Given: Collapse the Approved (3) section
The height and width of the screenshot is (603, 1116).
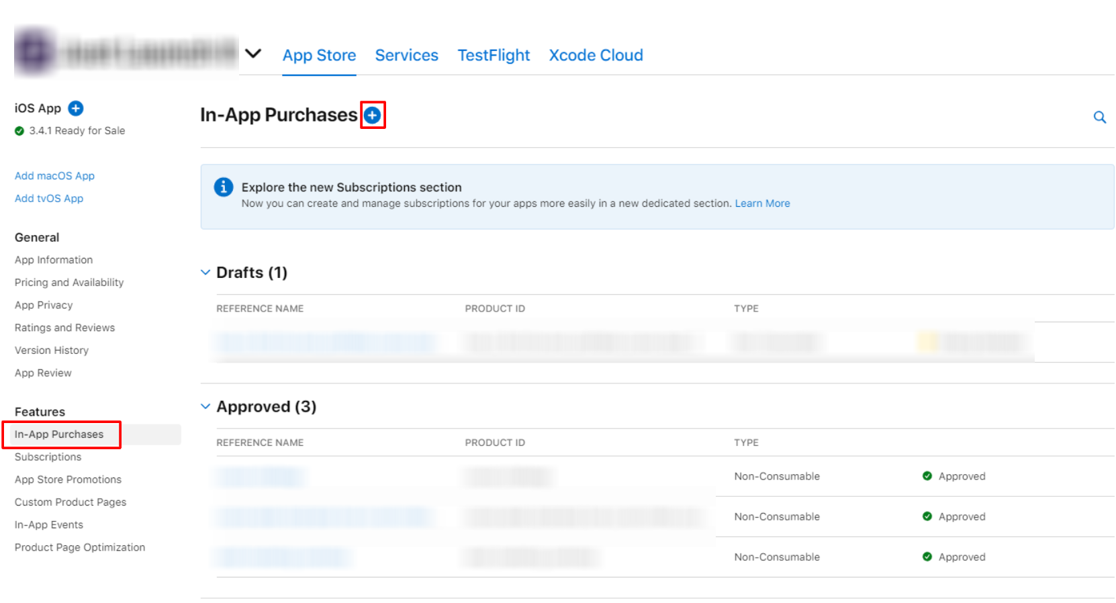Looking at the screenshot, I should pyautogui.click(x=205, y=407).
